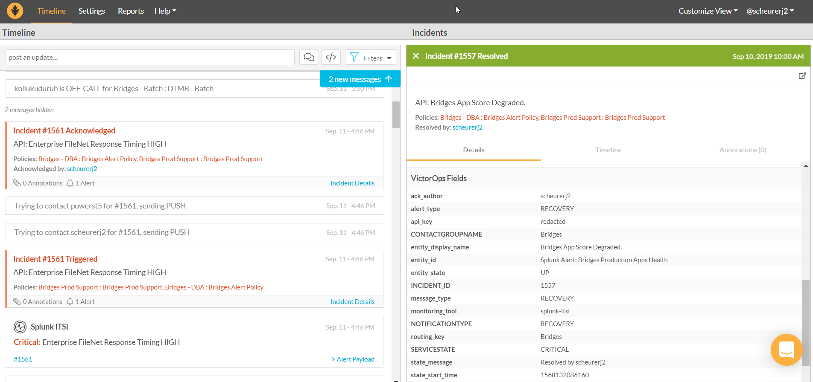Viewport: 813px width, 382px height.
Task: Click bell alert icon on Incident #1561 Acknowledged
Action: pyautogui.click(x=70, y=183)
